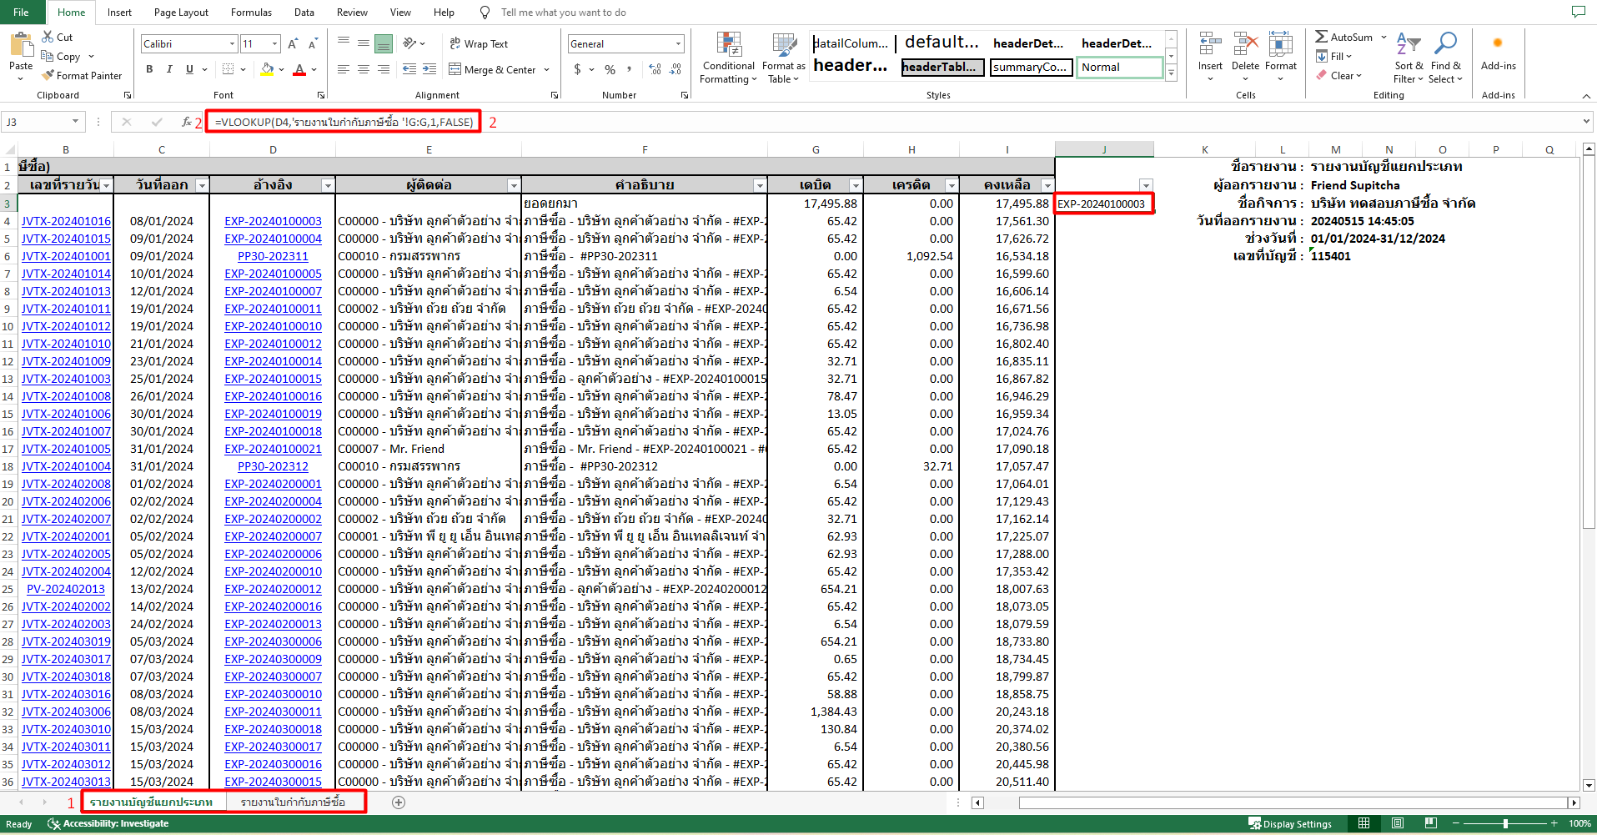The width and height of the screenshot is (1597, 835).
Task: Open Find & Select menu
Action: (x=1445, y=58)
